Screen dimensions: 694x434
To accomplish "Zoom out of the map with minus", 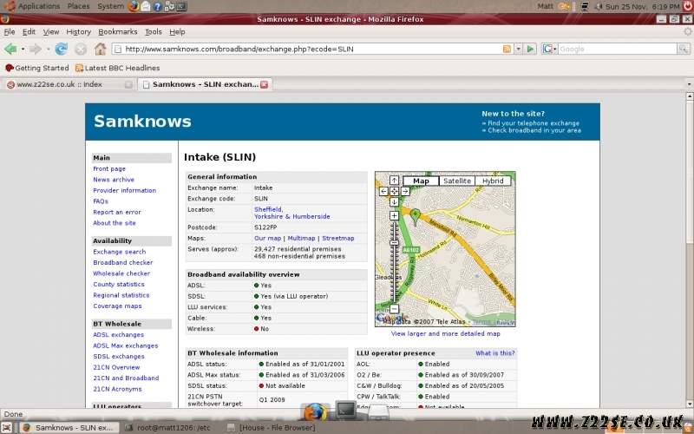I will coord(394,309).
